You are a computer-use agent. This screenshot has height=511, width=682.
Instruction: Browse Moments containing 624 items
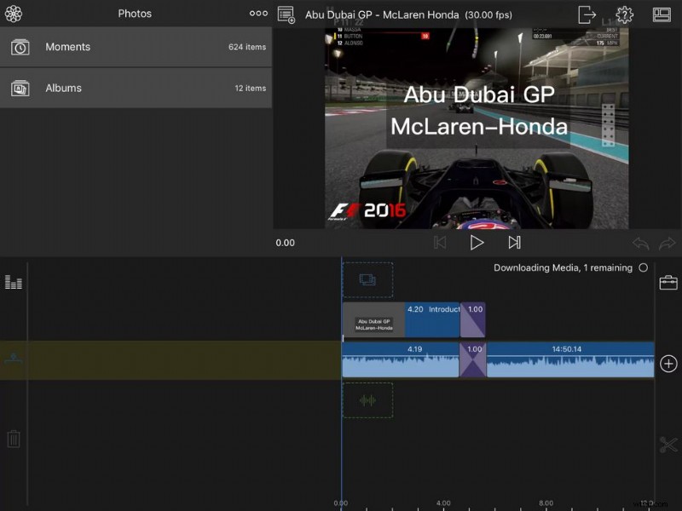(136, 47)
